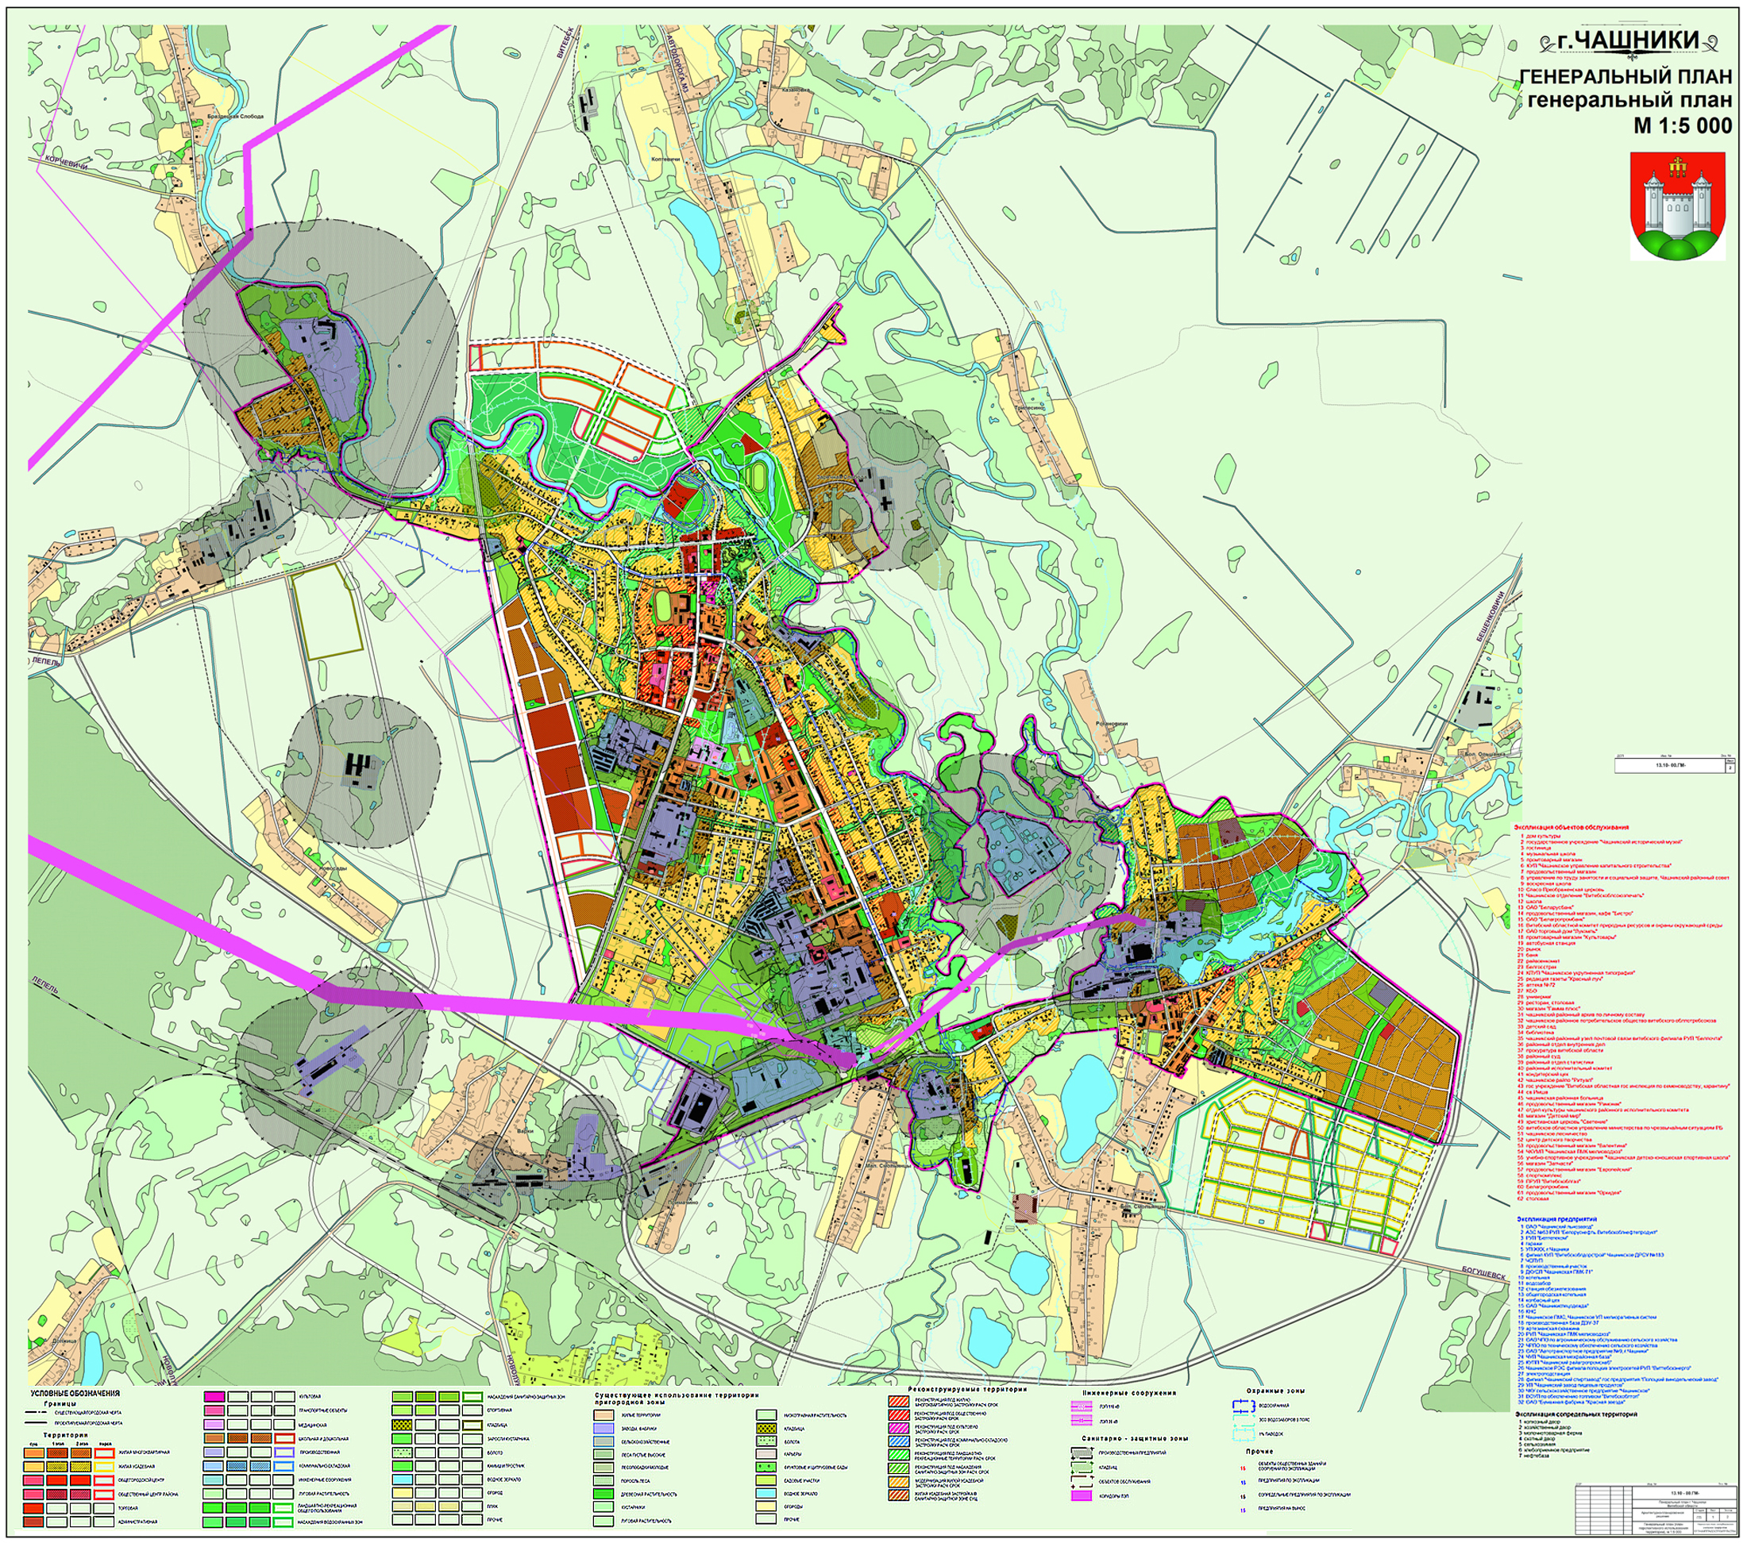The image size is (1747, 1543).
Task: Click the Заводы, фабрики purple legend swatch
Action: 604,1429
